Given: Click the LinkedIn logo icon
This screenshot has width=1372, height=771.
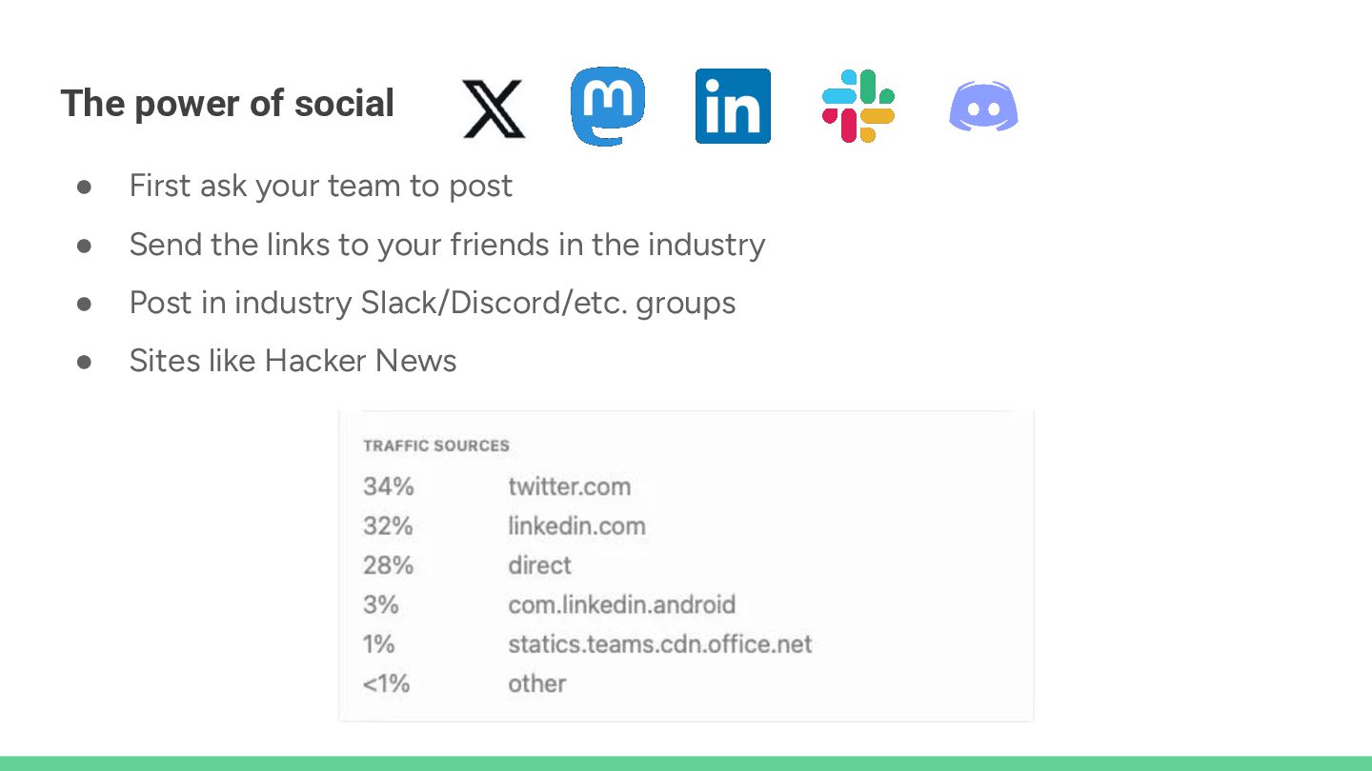Looking at the screenshot, I should point(733,106).
